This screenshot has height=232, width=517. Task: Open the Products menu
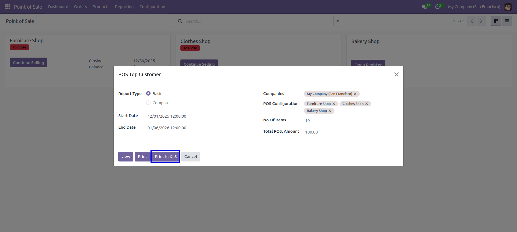101,7
